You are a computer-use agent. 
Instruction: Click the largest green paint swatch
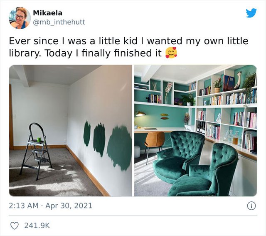(119, 148)
